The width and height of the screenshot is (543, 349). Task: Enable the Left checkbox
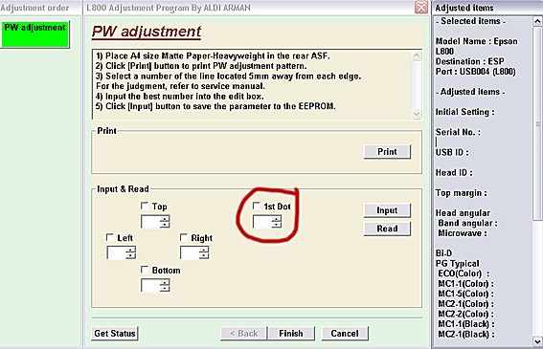click(x=110, y=237)
